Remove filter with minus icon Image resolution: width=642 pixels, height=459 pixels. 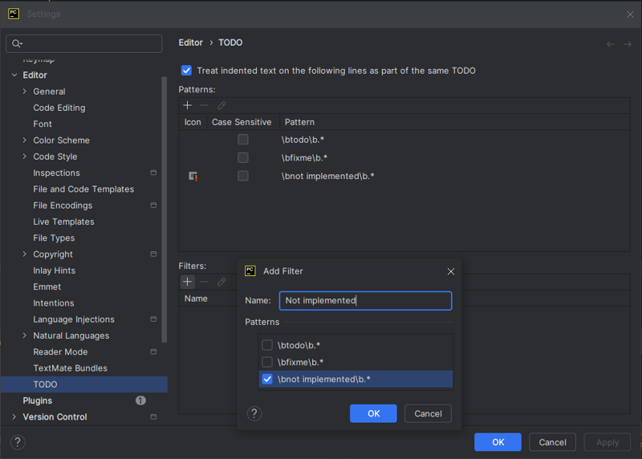204,282
